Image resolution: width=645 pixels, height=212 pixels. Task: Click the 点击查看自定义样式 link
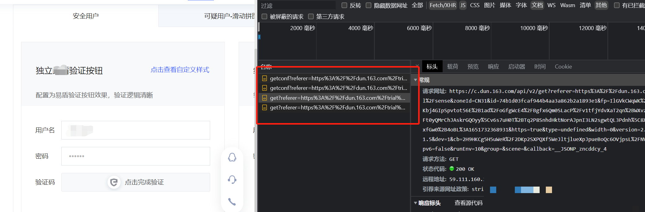tap(180, 70)
